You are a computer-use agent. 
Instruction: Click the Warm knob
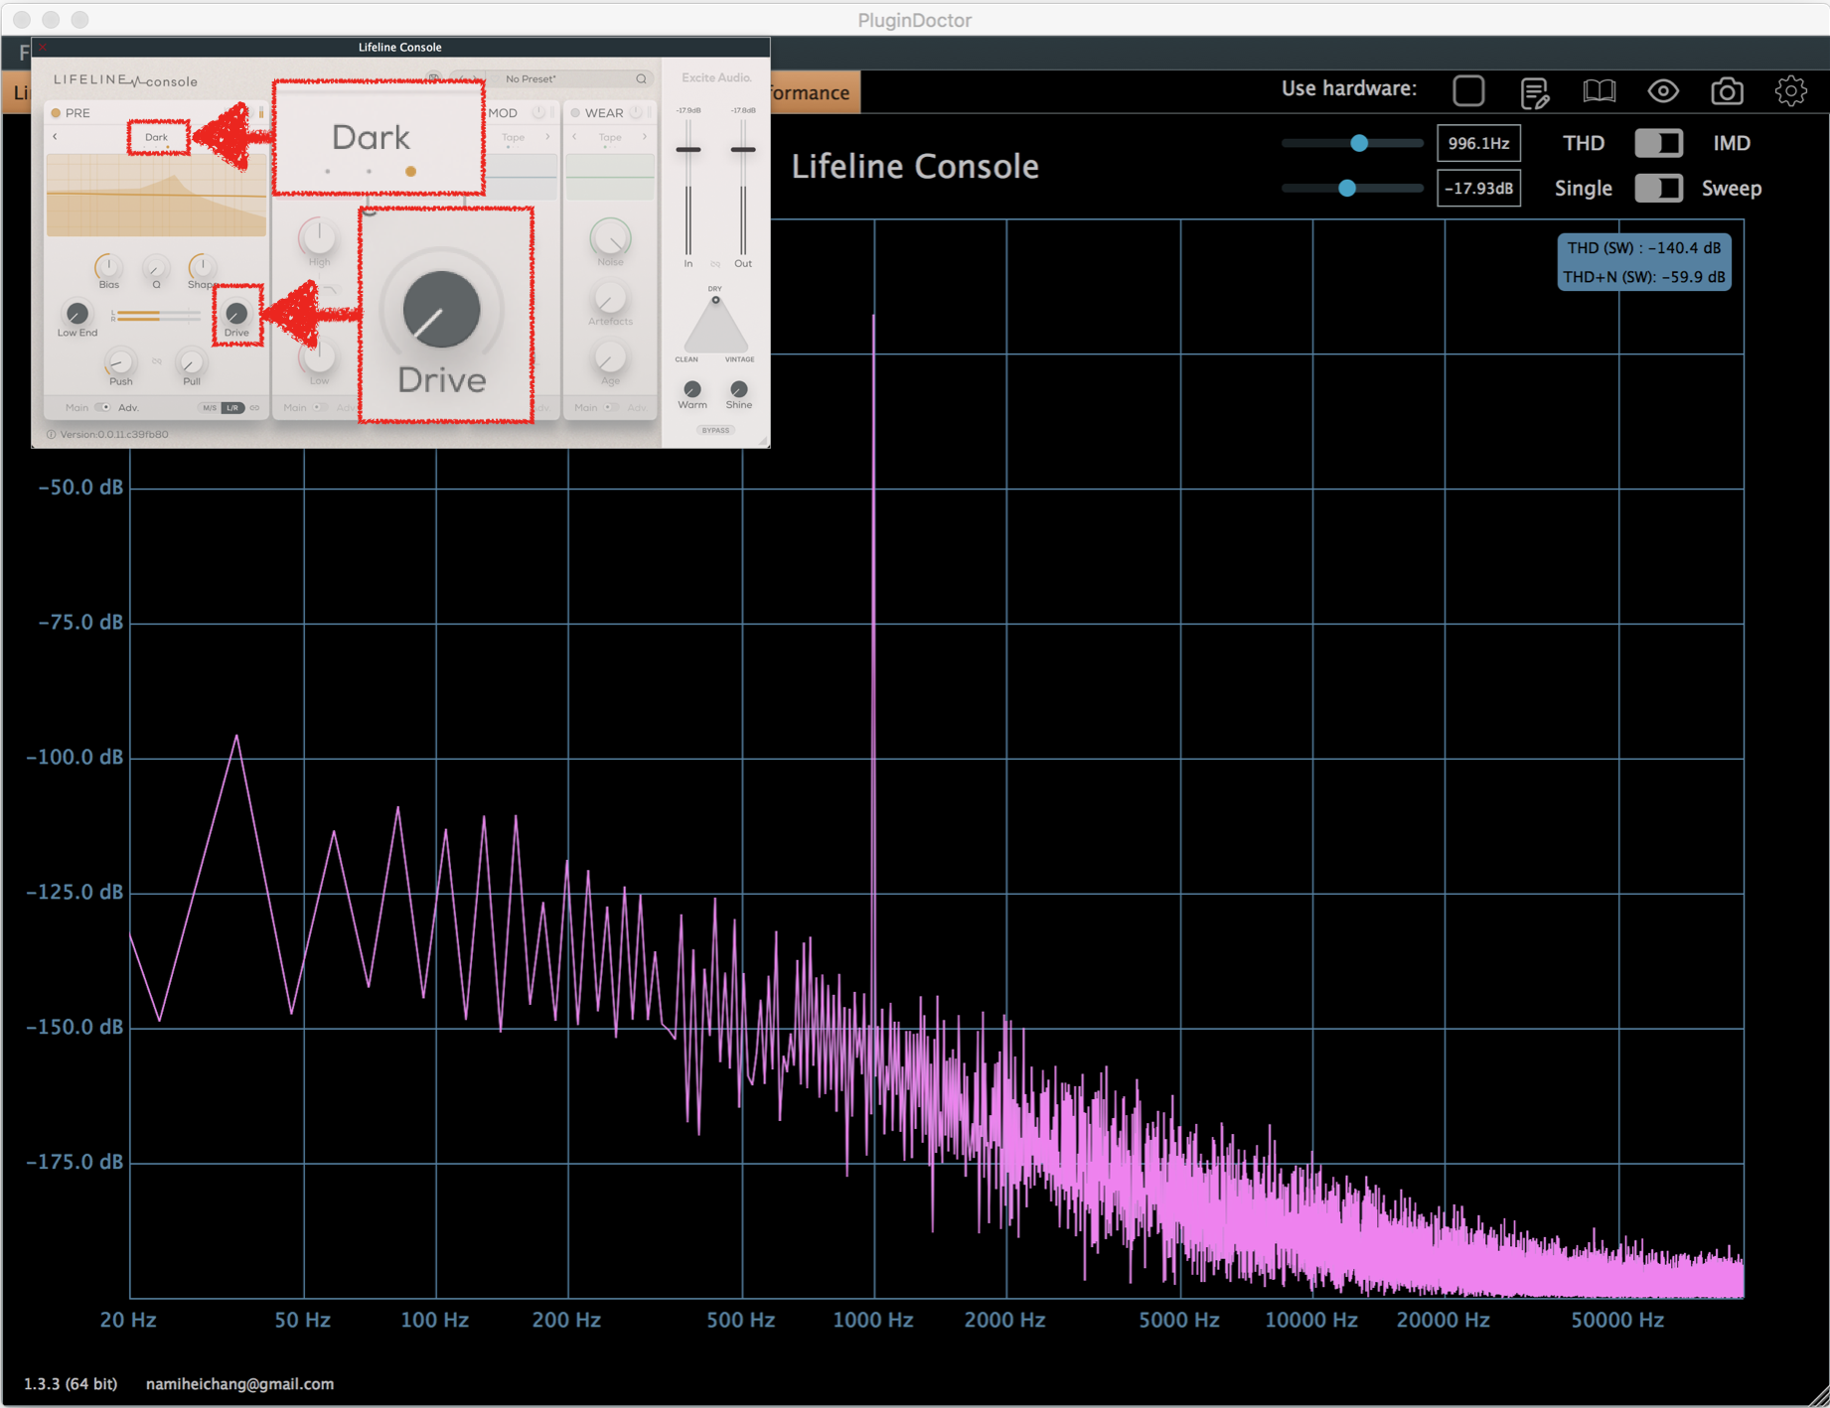point(692,389)
